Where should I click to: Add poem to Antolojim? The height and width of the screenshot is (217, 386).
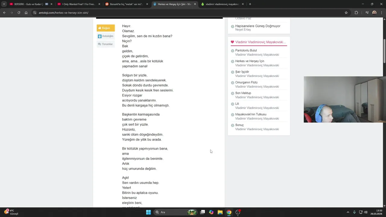pos(106,36)
